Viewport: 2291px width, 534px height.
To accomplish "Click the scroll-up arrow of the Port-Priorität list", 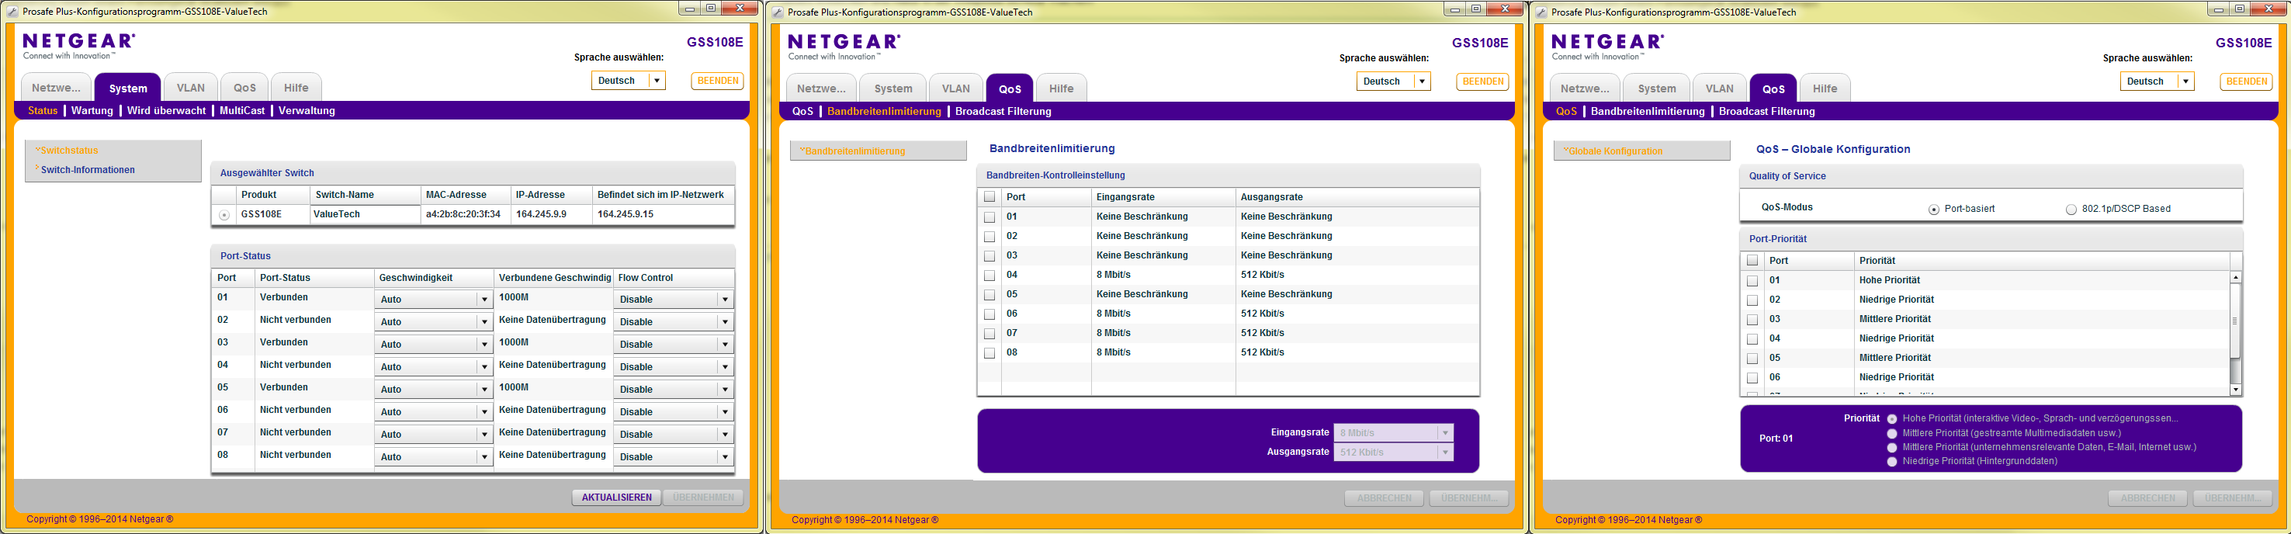I will coord(2235,278).
